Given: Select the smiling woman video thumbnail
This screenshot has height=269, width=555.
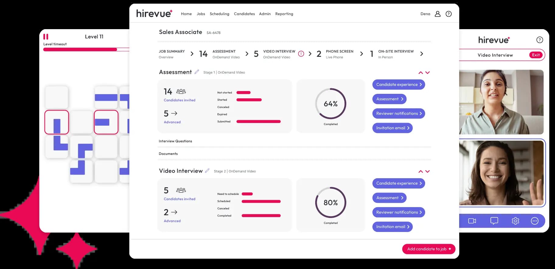Looking at the screenshot, I should tap(501, 173).
